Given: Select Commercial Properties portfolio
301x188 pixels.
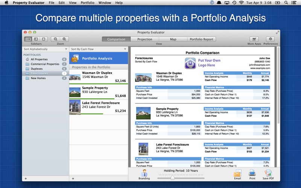Looking at the screenshot, I should 46,64.
